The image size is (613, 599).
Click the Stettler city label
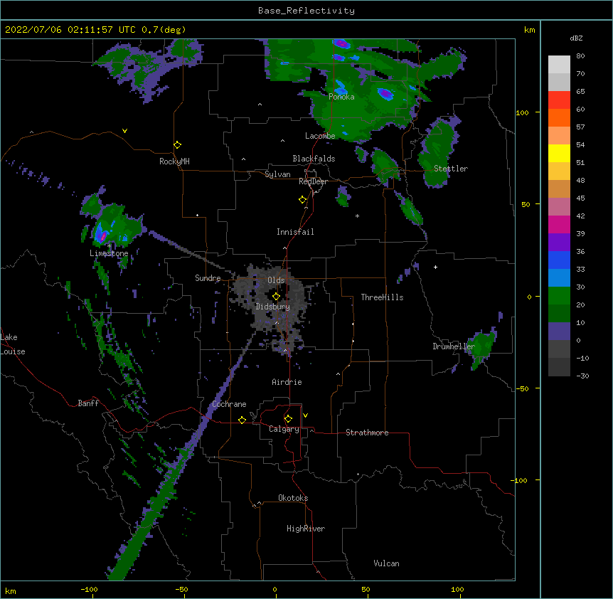451,169
